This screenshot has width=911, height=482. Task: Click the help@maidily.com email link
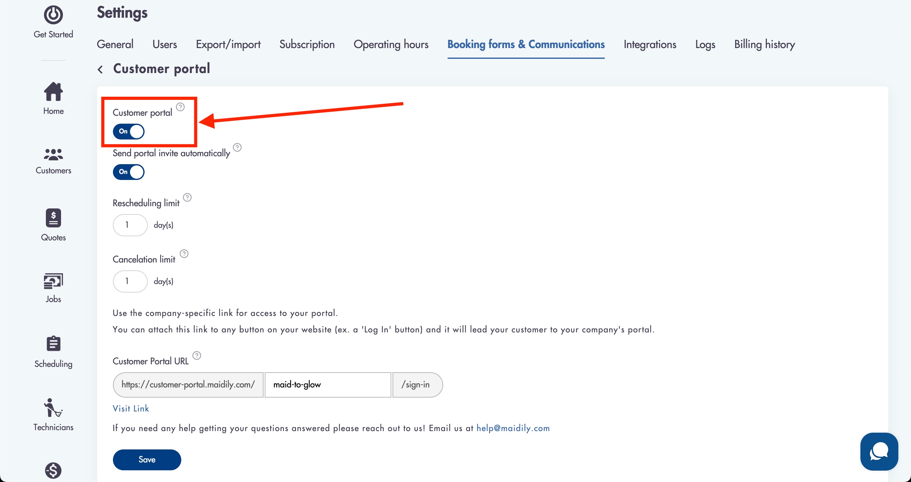point(513,428)
